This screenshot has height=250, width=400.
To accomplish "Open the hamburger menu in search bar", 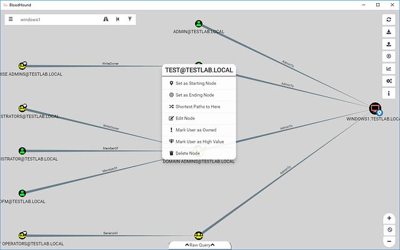I will 11,19.
